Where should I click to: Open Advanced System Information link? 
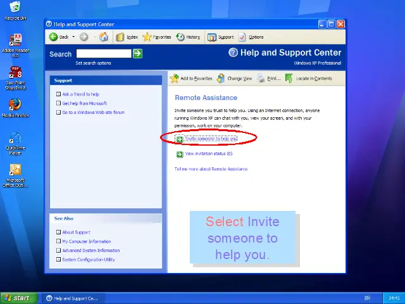click(91, 251)
